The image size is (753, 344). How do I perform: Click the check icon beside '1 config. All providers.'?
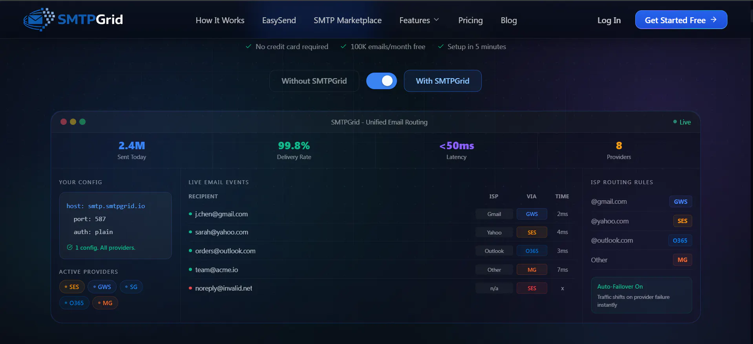coord(70,247)
